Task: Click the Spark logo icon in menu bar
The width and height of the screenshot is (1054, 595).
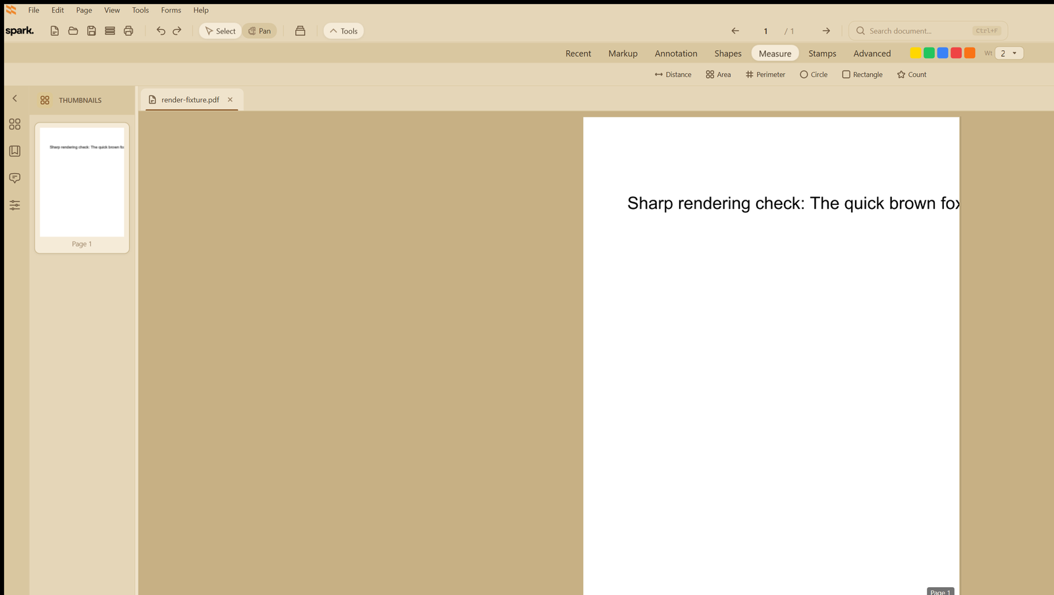Action: click(11, 10)
